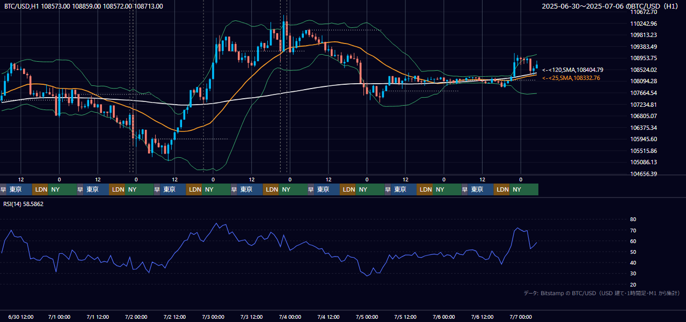This screenshot has width=686, height=322.
Task: Click price axis value 105086.13
Action: (x=644, y=162)
